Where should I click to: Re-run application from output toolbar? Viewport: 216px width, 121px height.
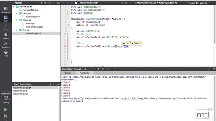point(99,69)
